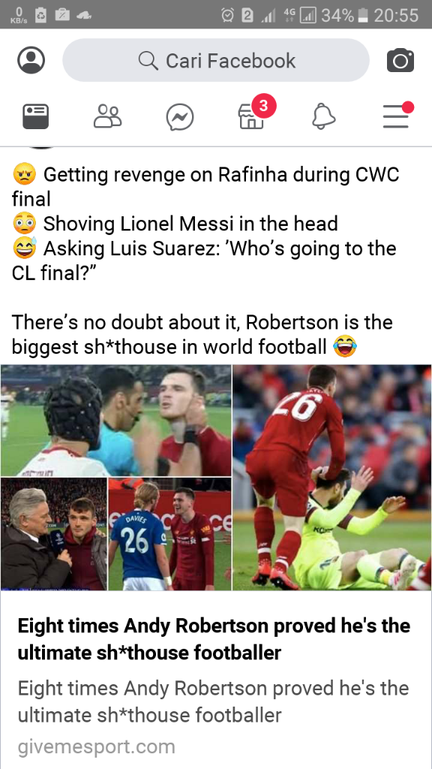Viewport: 432px width, 769px height.
Task: Tap the battery 34% status indicator
Action: (x=344, y=15)
